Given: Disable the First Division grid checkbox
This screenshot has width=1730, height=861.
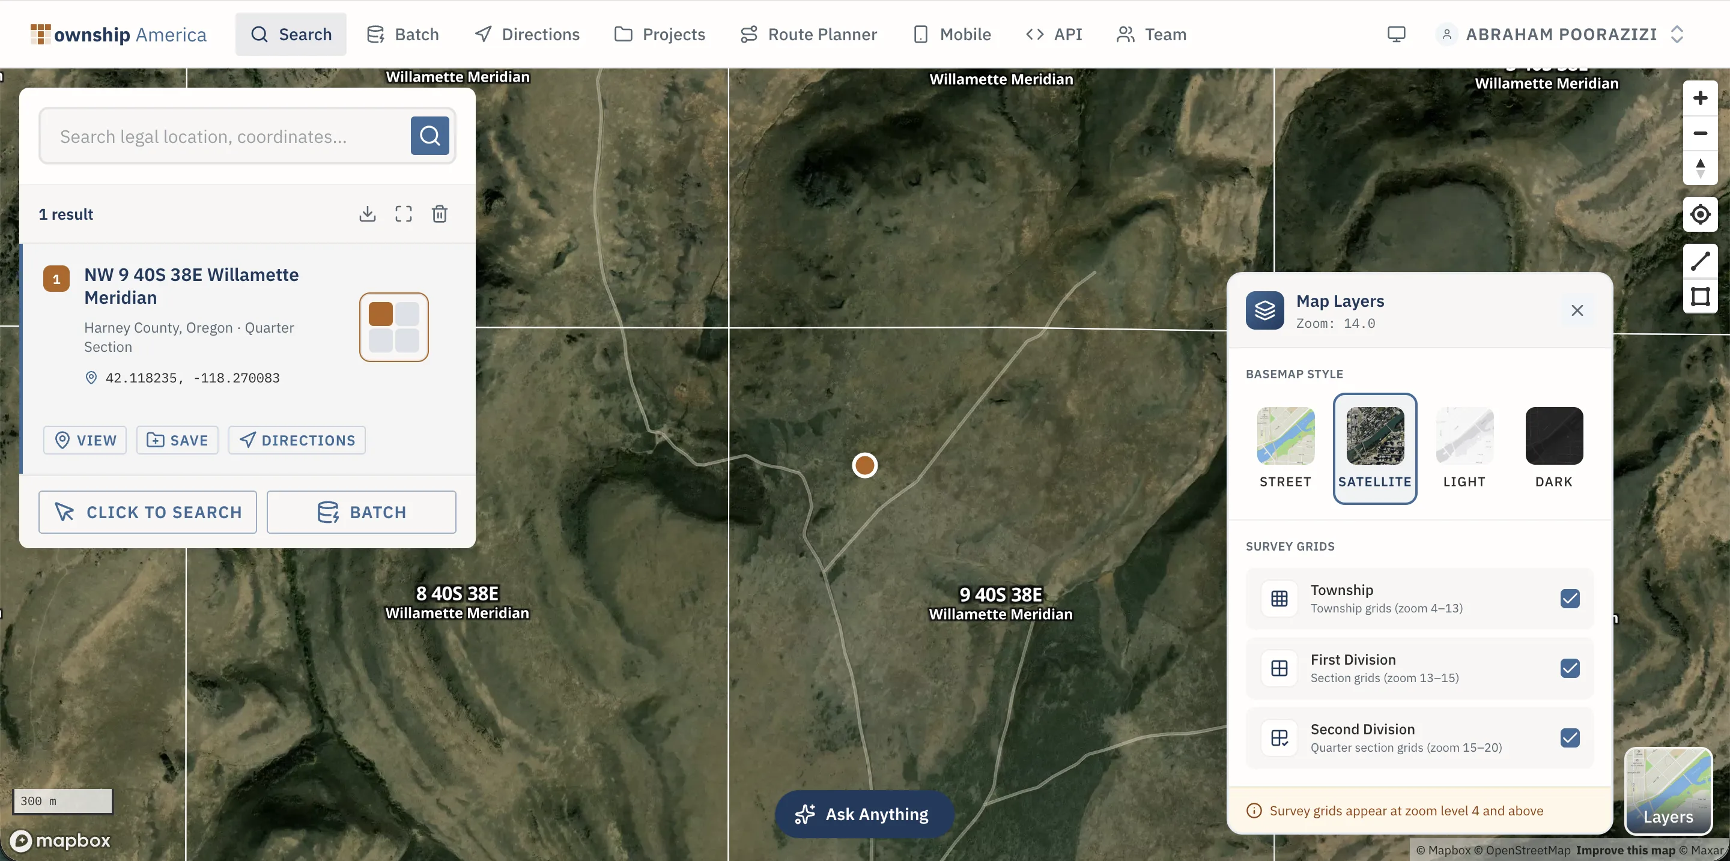Looking at the screenshot, I should [x=1570, y=668].
